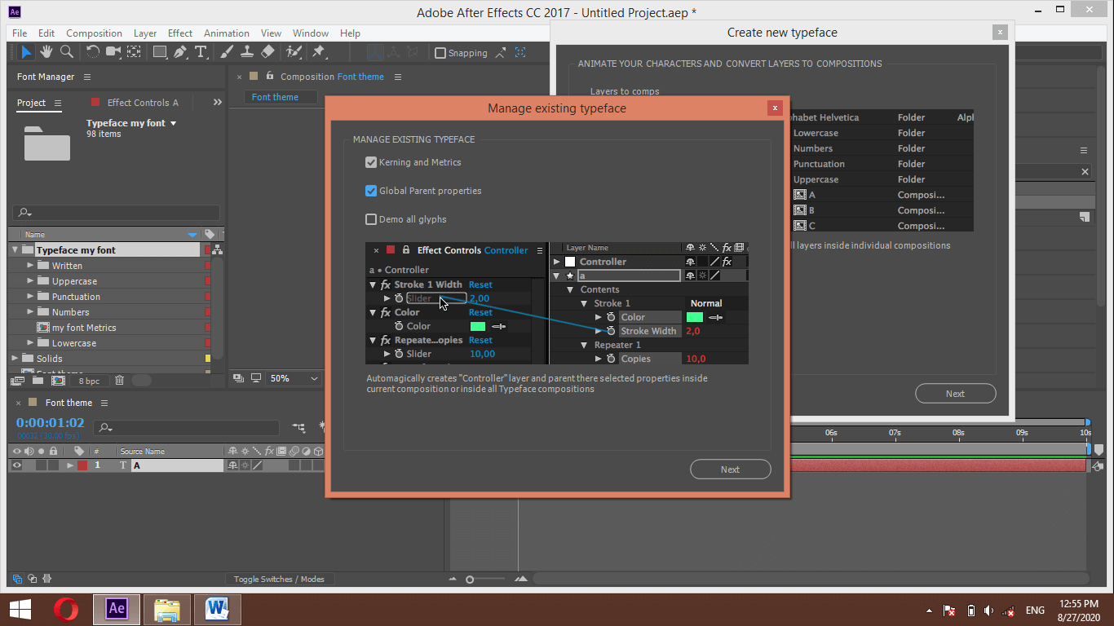Toggle continuous rasterize switch for layer A
The width and height of the screenshot is (1114, 626).
click(x=245, y=465)
